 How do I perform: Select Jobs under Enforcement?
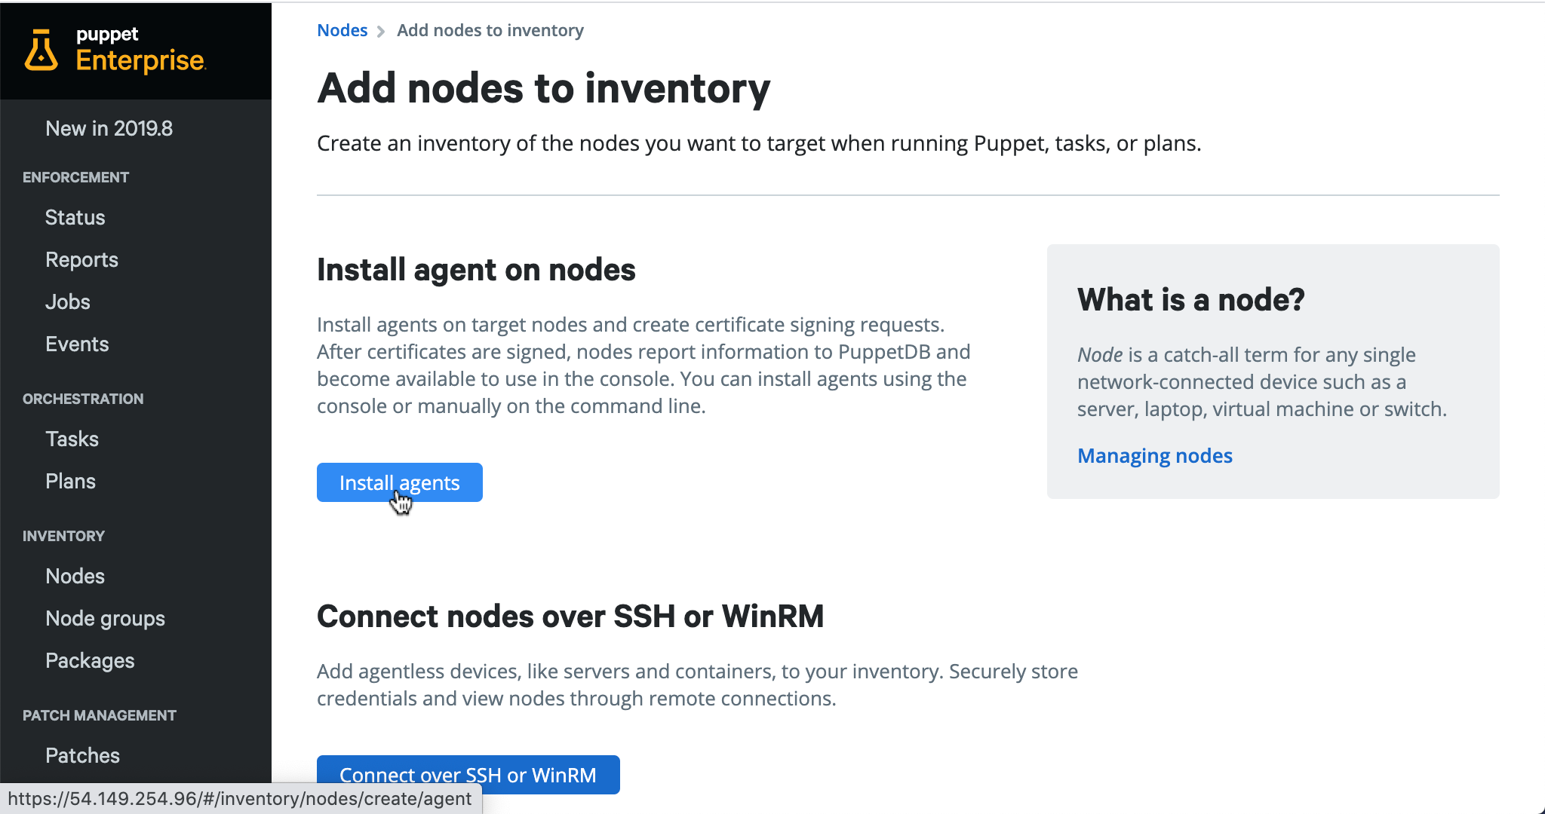tap(68, 302)
